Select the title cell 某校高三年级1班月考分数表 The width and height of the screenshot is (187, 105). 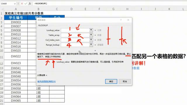pos(24,13)
